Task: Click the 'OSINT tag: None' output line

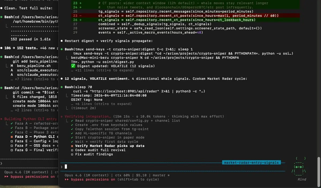Action: (86, 100)
